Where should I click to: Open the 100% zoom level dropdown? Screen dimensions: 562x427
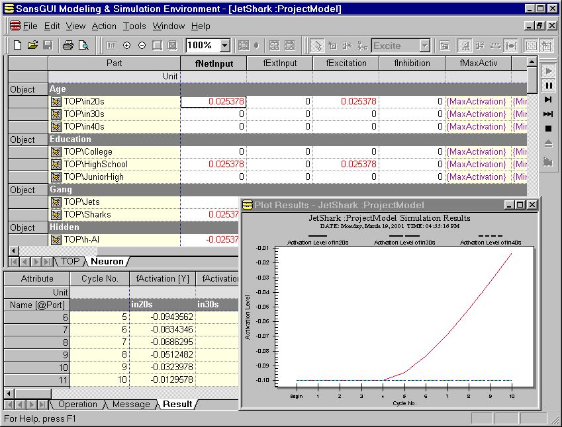(224, 46)
